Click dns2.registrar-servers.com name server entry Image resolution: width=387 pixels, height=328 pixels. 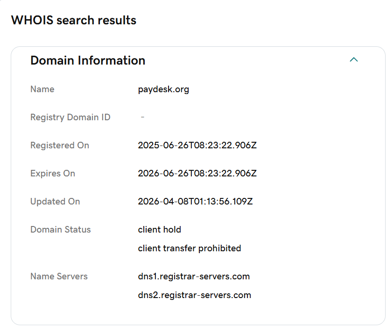194,295
